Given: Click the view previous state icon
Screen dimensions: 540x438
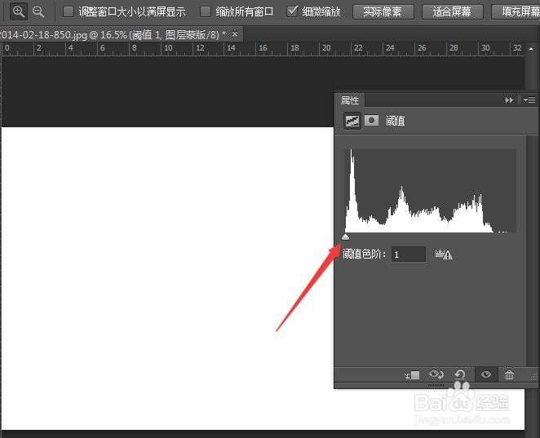Looking at the screenshot, I should click(436, 374).
